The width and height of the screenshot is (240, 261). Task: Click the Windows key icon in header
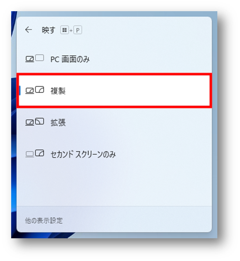coord(65,30)
